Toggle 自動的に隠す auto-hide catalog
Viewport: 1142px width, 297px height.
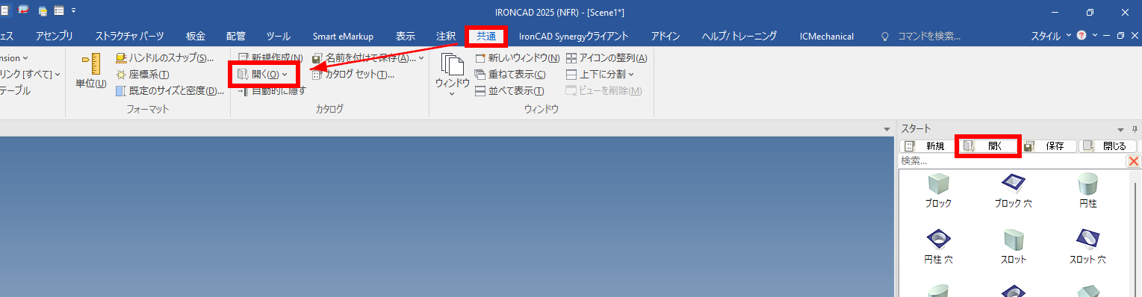[271, 91]
